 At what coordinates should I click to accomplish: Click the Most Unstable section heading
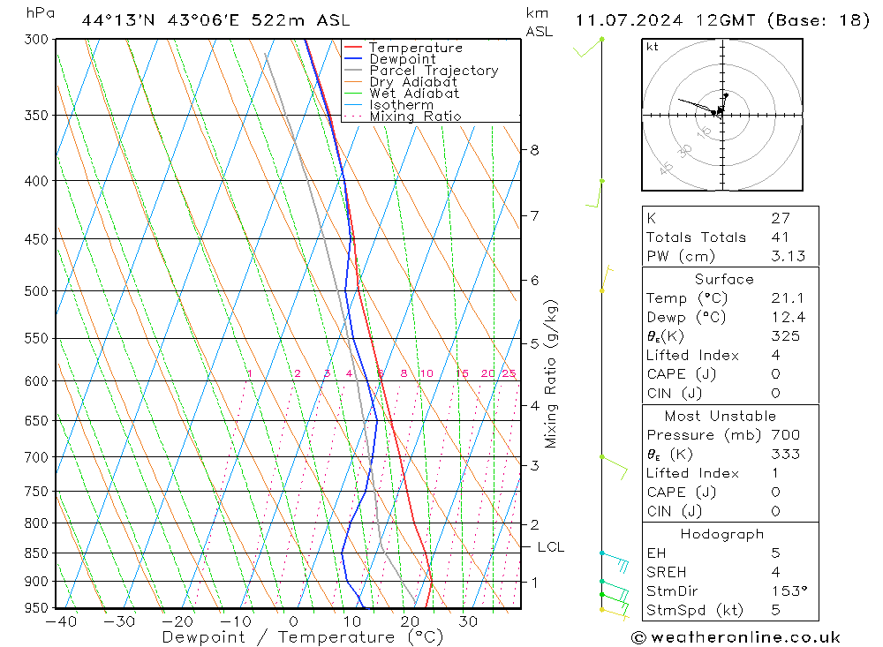tap(721, 416)
